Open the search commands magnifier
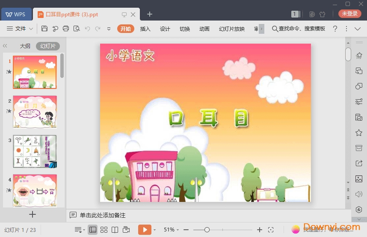The image size is (367, 237). (x=275, y=29)
